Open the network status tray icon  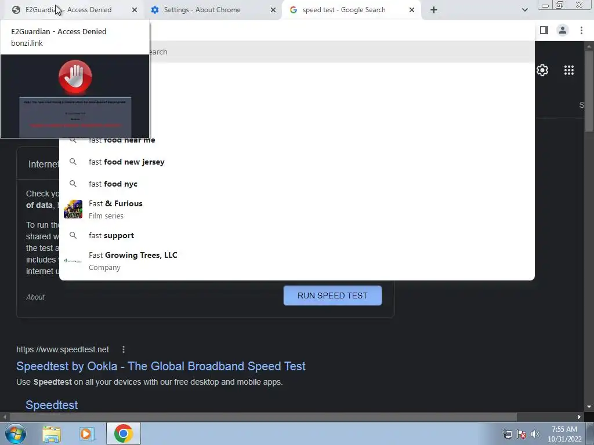click(507, 435)
